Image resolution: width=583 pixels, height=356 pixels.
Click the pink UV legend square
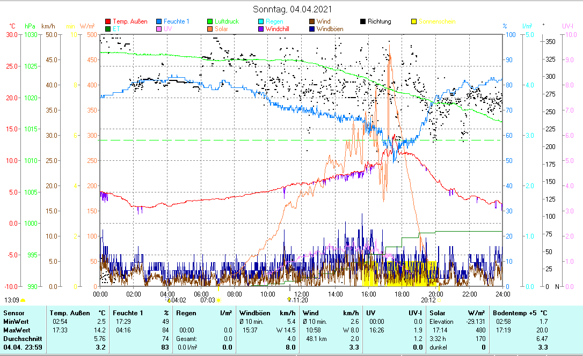tap(159, 29)
